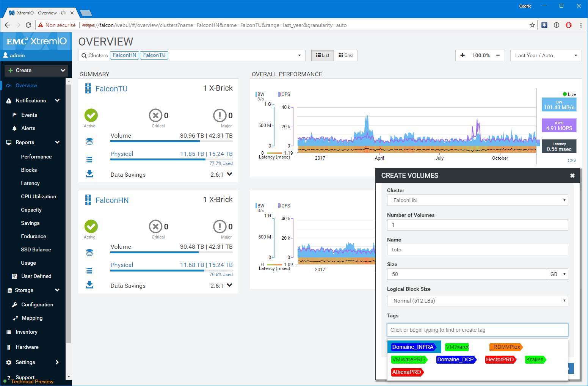
Task: Open the FalconHN cluster link
Action: tap(112, 200)
